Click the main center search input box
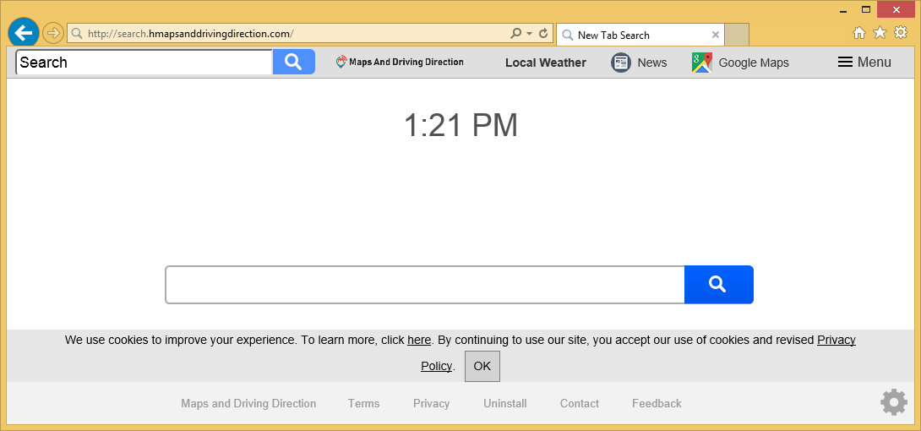 click(x=424, y=285)
